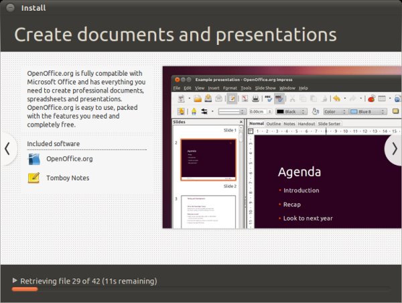The image size is (402, 303).
Task: Open the Slide Show menu
Action: coord(265,88)
